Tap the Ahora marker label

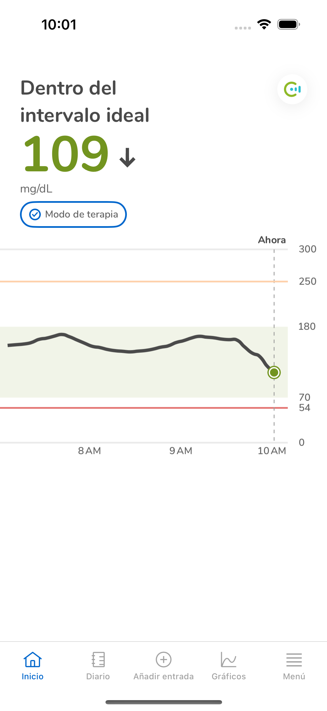click(272, 240)
